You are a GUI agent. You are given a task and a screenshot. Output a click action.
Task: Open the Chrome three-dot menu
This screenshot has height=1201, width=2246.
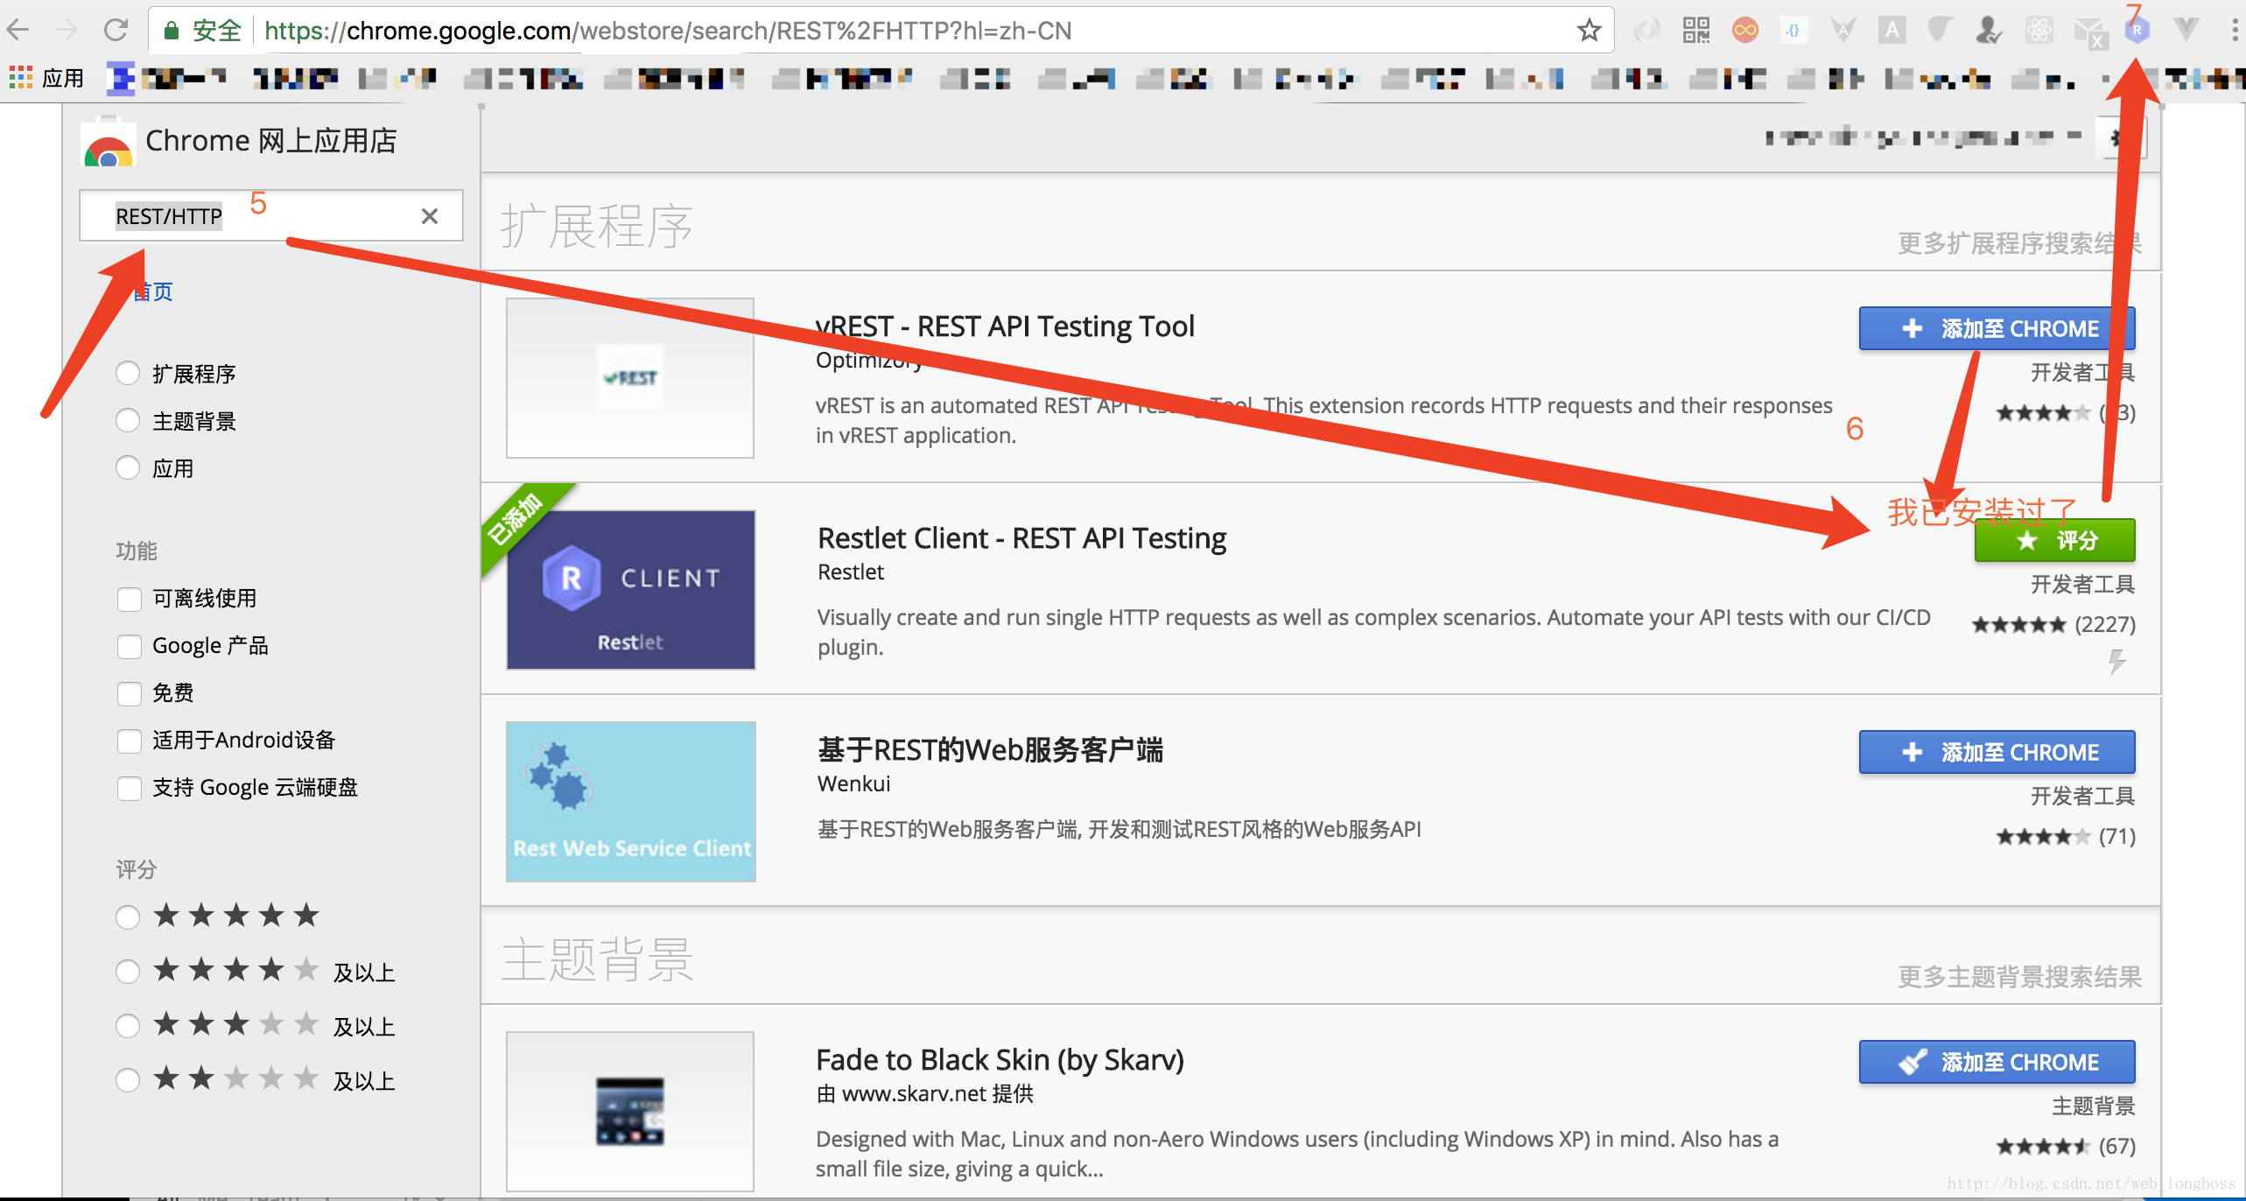click(x=2233, y=31)
